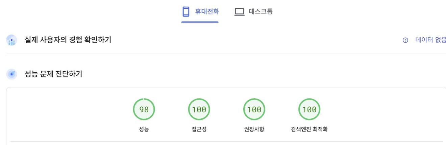Click the info circle icon next to 데이터 없음
Viewport: 446px width, 145px height.
click(x=405, y=40)
